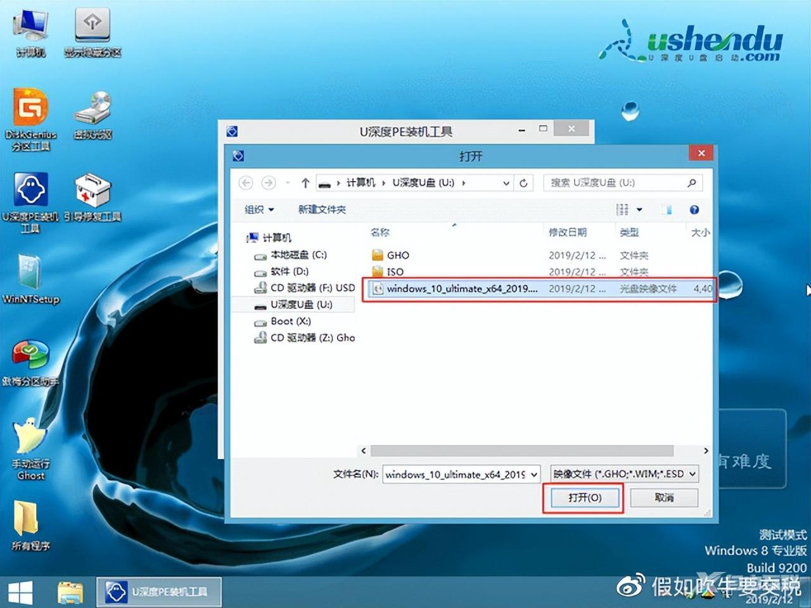Launch WinNTSetup from the desktop
Image resolution: width=811 pixels, height=608 pixels.
[x=30, y=279]
